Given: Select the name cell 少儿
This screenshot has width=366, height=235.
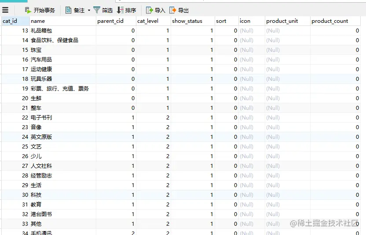Looking at the screenshot, I should click(x=63, y=156).
